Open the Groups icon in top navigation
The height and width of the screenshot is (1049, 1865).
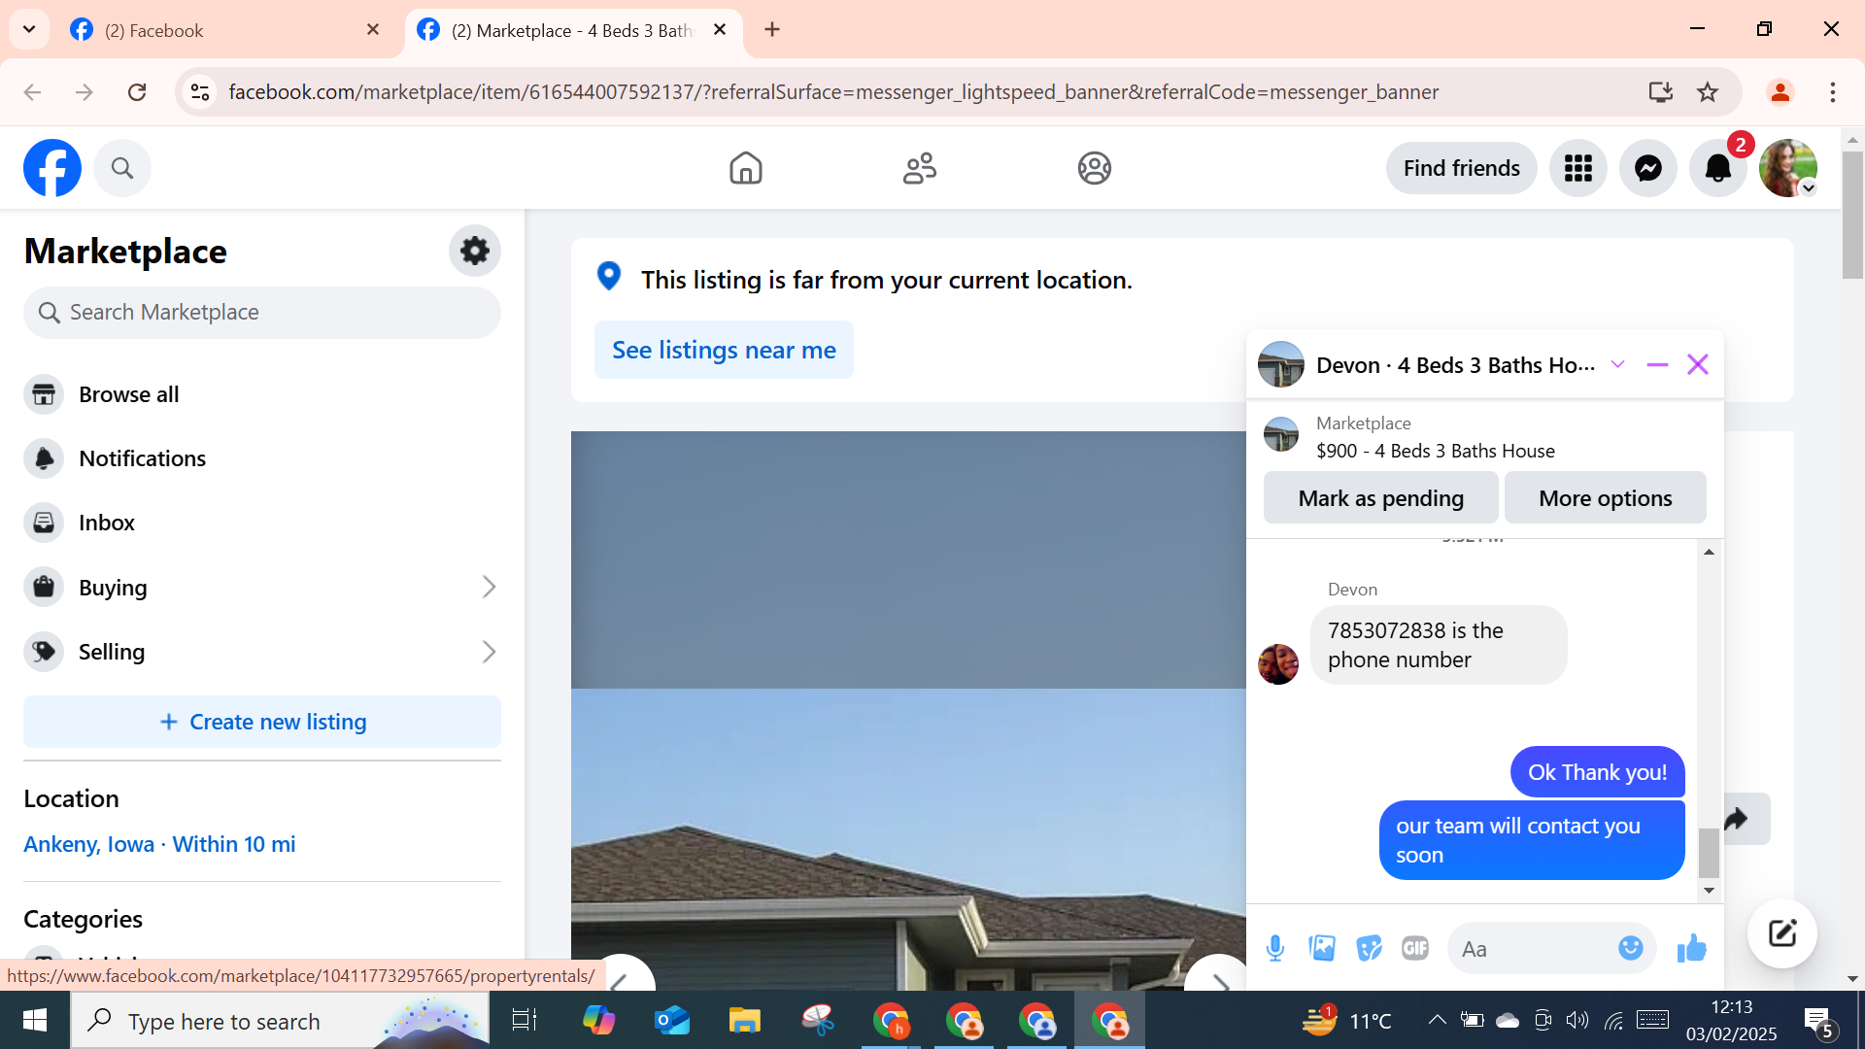(x=1095, y=168)
